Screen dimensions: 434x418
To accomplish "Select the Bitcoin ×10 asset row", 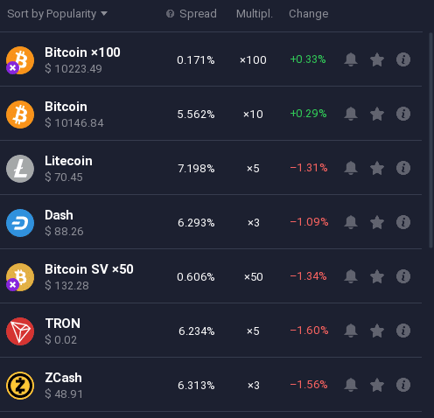I will (x=211, y=114).
